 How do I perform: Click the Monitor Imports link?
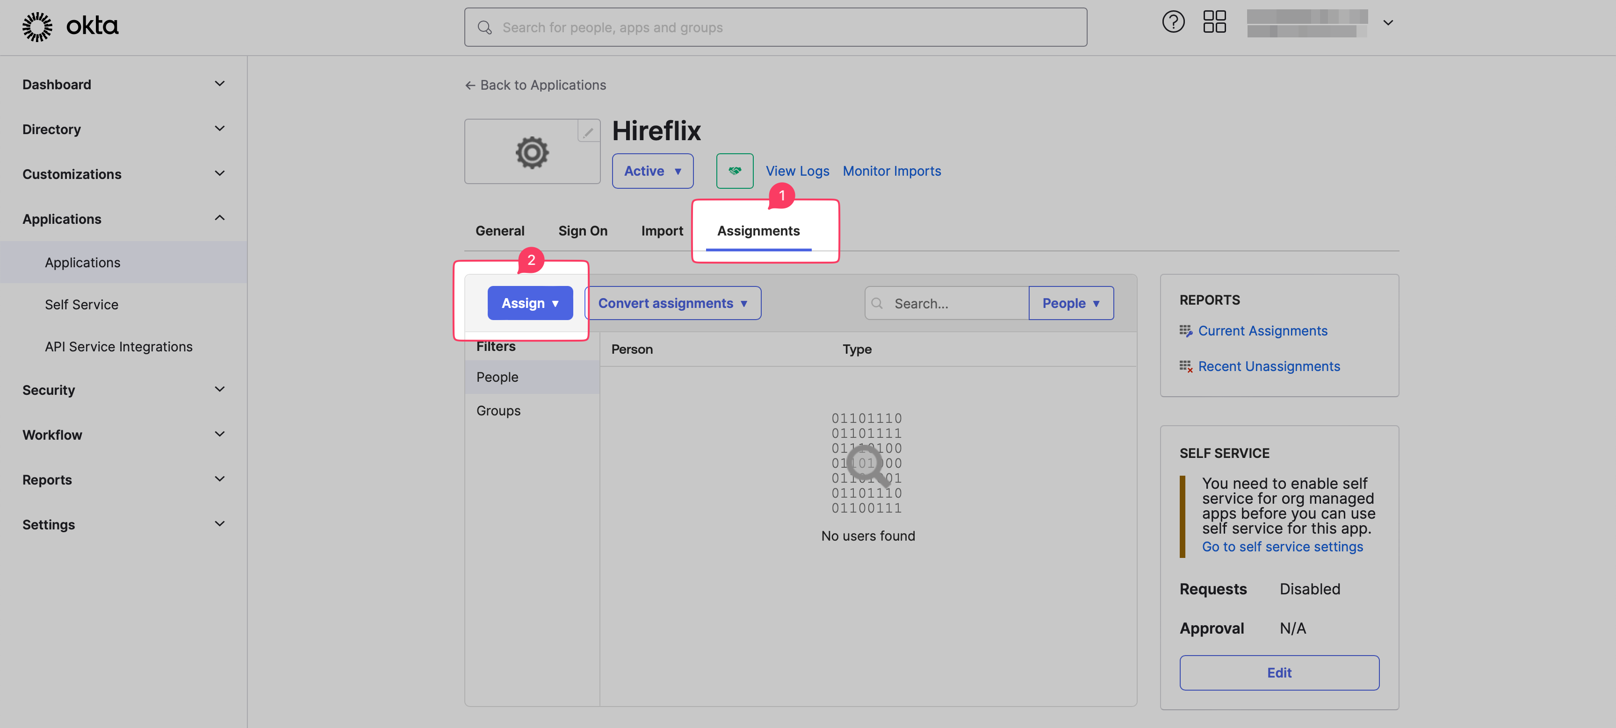click(x=891, y=171)
